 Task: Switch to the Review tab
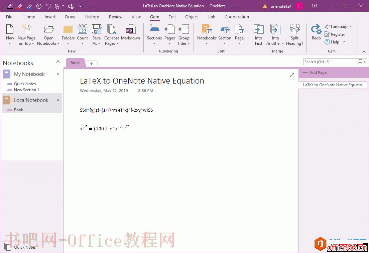[116, 17]
